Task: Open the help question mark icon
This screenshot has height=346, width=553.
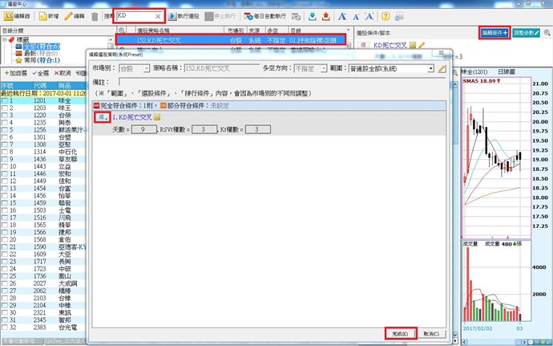Action: click(x=385, y=16)
